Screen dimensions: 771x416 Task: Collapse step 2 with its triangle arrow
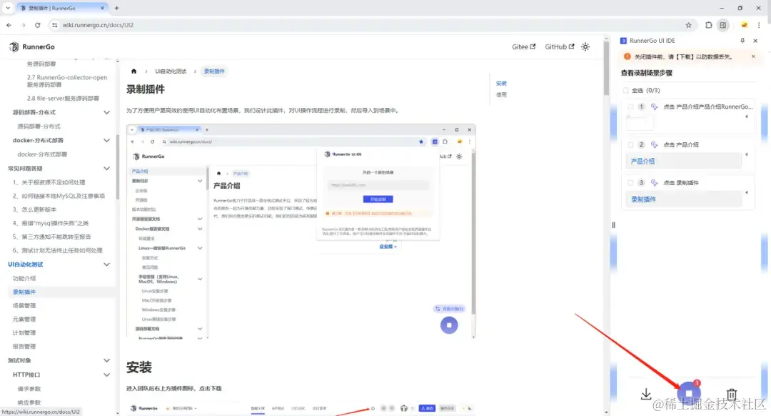[x=747, y=154]
